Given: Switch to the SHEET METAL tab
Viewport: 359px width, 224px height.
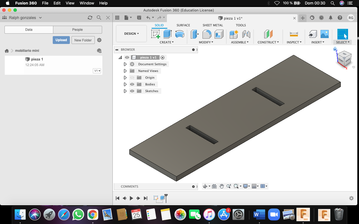Looking at the screenshot, I should [213, 25].
